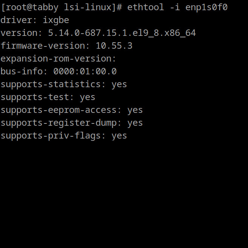Viewport: 248px width, 248px height.
Task: Click the yes after supports-priv-flags
Action: point(119,136)
